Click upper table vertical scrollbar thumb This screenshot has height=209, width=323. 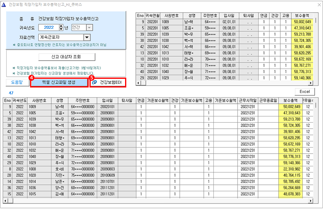pos(316,20)
